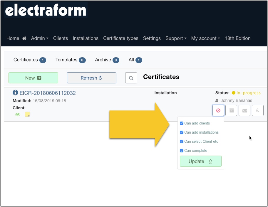268x207 pixels.
Task: Uncheck Can select Client etc
Action: 182,142
